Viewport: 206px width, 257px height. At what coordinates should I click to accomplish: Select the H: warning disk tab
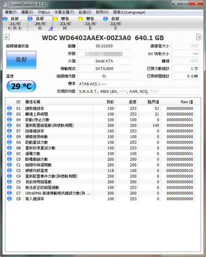pyautogui.click(x=65, y=23)
